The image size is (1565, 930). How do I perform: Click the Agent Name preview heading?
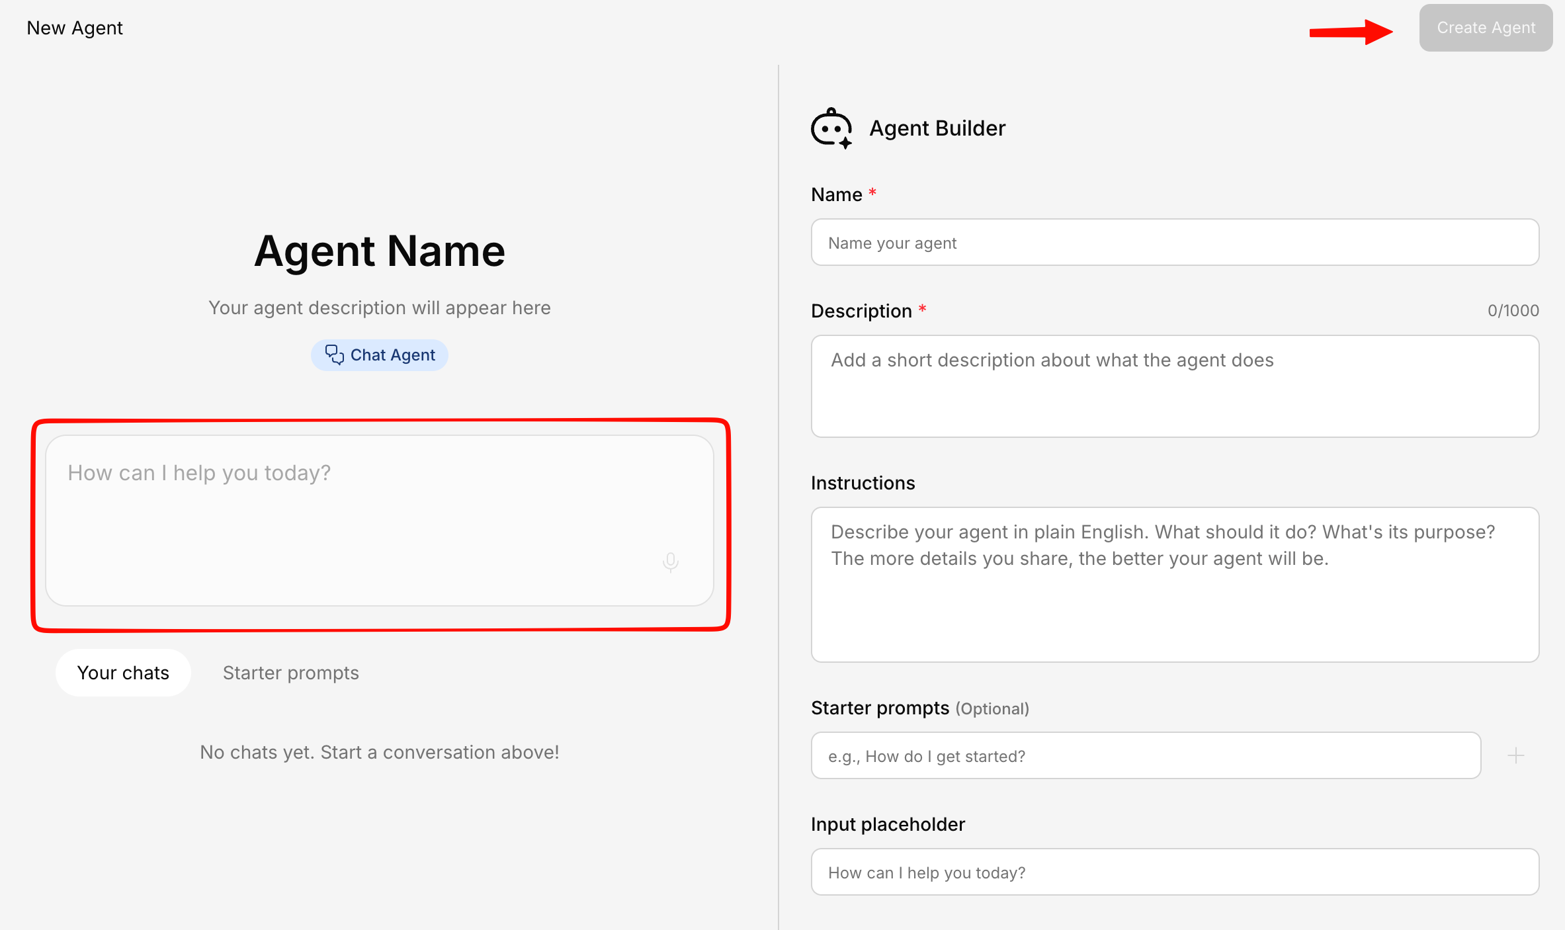[380, 251]
